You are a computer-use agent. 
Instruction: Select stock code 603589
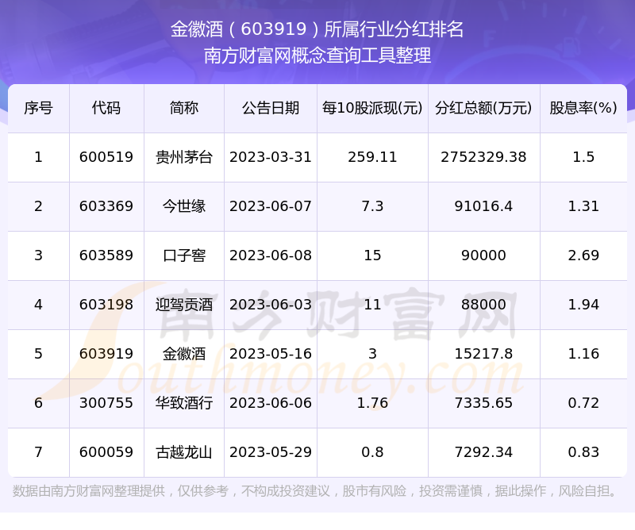click(106, 255)
